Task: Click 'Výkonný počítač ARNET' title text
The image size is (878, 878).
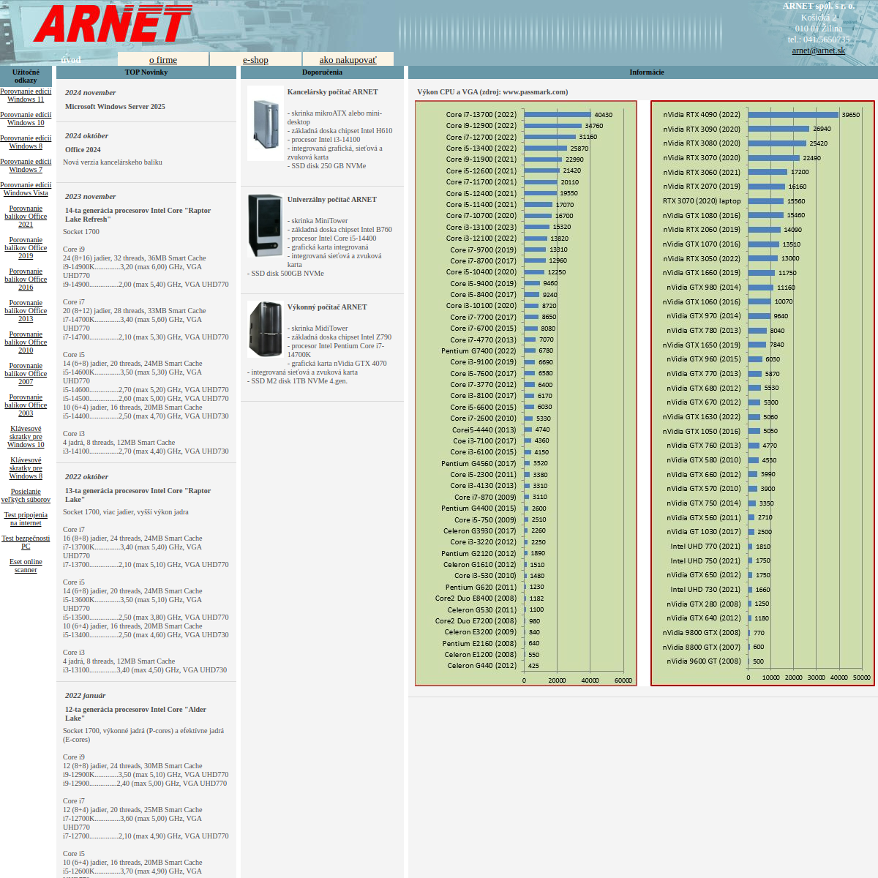Action: (326, 307)
